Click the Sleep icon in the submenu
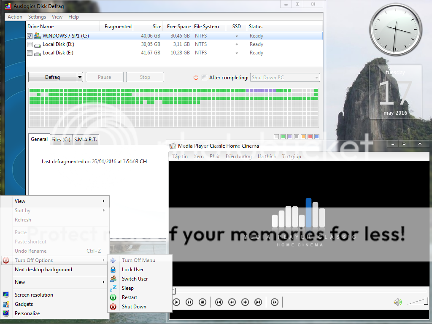The image size is (432, 324). [x=113, y=288]
